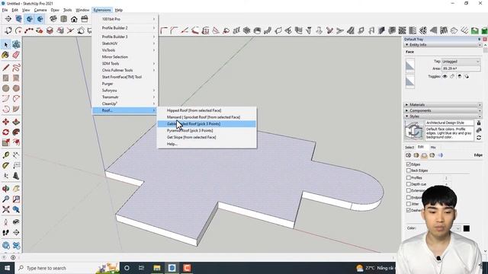Enable the Depth cue checkbox
488x274 pixels.
[x=409, y=184]
